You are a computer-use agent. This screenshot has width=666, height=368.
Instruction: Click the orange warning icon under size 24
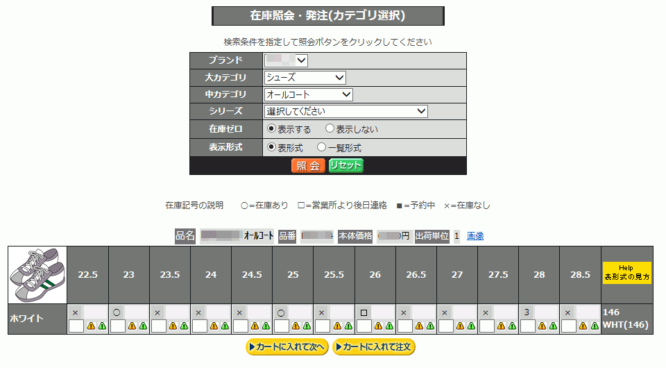coord(214,326)
